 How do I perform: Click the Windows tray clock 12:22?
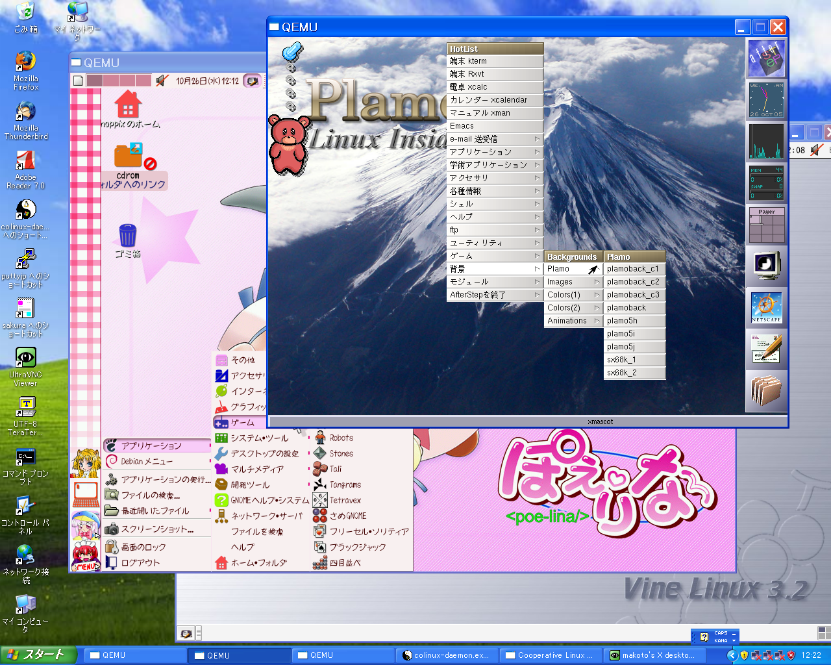point(811,655)
